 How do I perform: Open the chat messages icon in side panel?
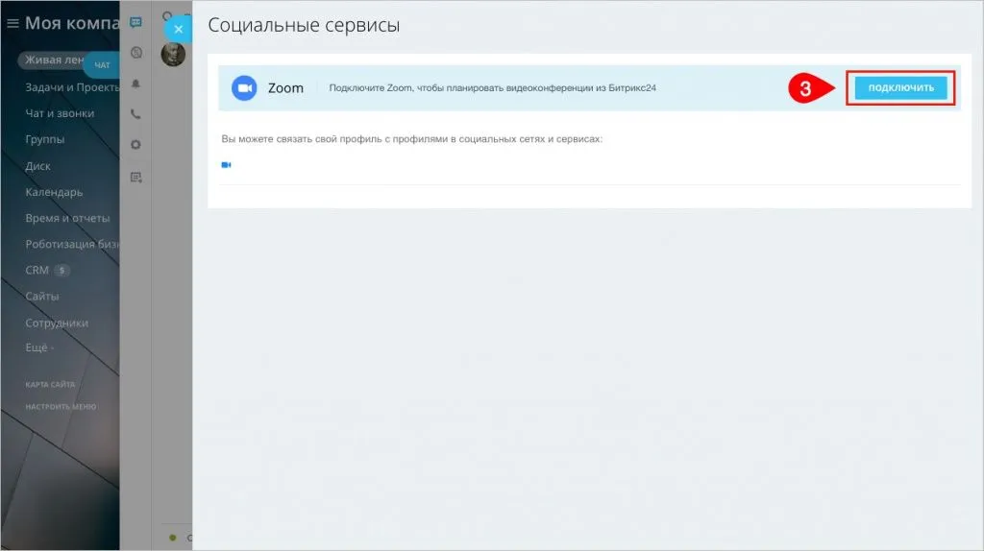coord(135,22)
